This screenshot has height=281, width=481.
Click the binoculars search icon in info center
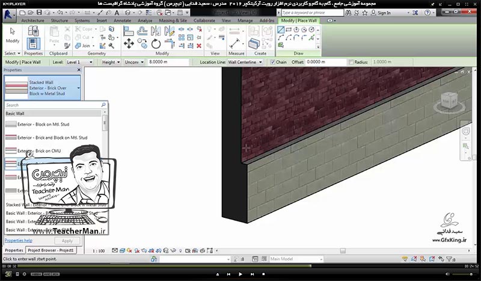348,13
